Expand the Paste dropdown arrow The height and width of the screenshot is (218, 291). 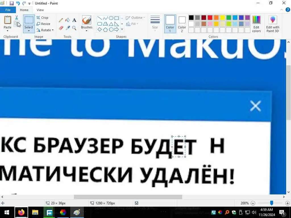coord(7,31)
